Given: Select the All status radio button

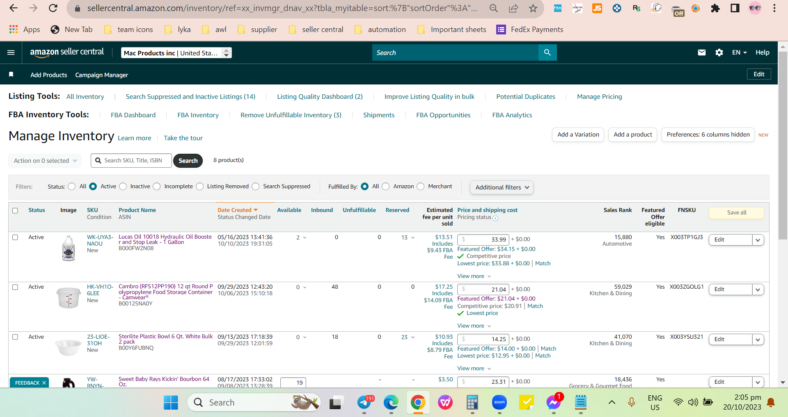Looking at the screenshot, I should tap(72, 187).
